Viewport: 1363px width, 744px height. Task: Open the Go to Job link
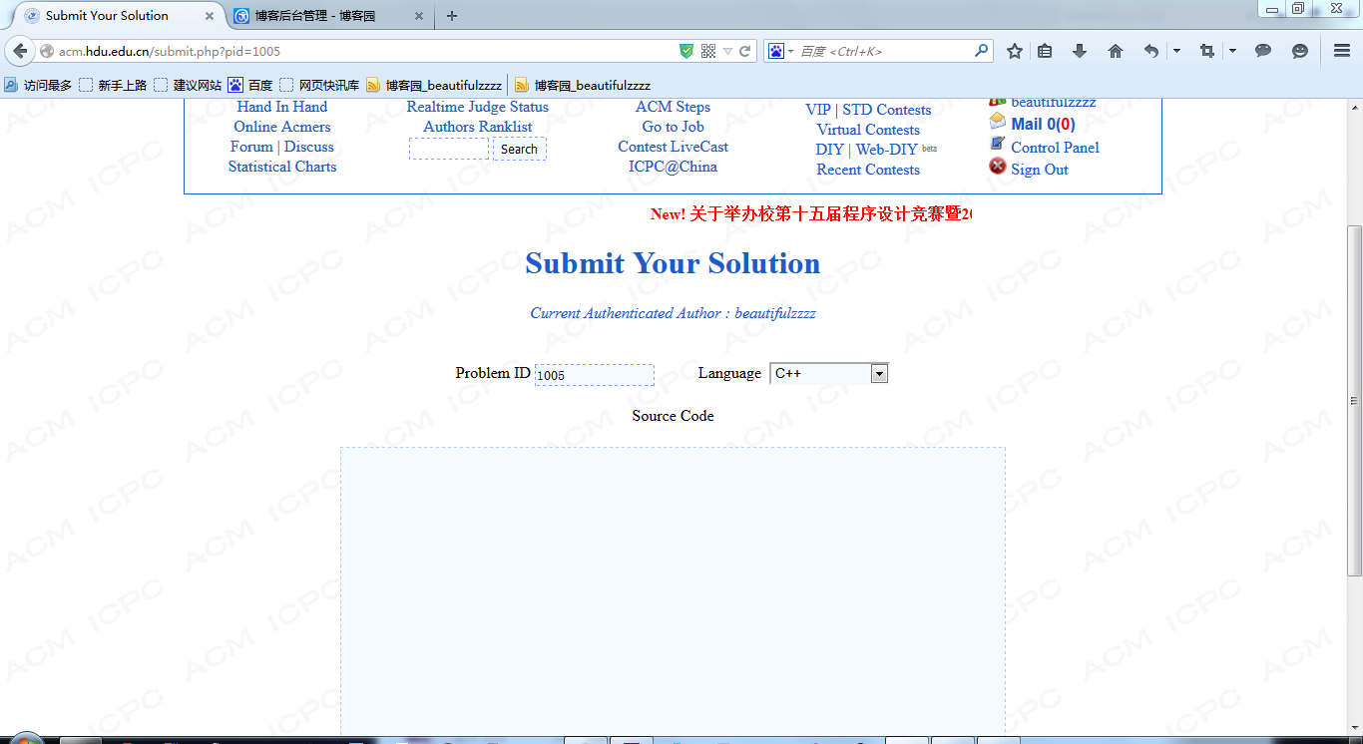[674, 127]
